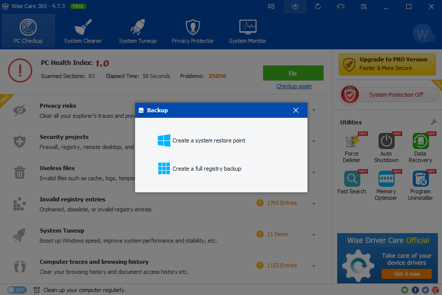Switch to System Cleaner tab
Viewport: 442px width, 295px height.
[83, 31]
